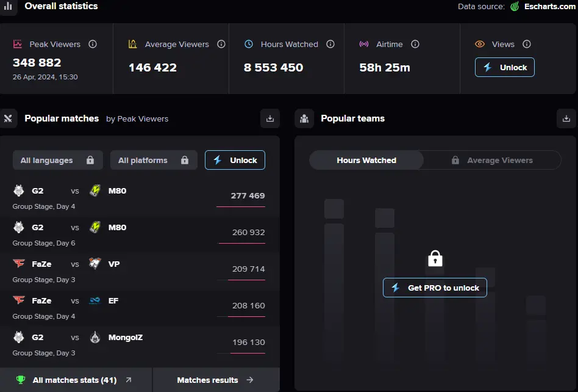The height and width of the screenshot is (392, 578).
Task: Click FaZe logo in the FaZe vs VP row
Action: [x=19, y=264]
